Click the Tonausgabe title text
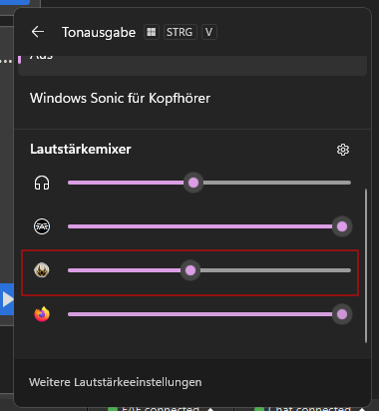The image size is (379, 411). [x=99, y=32]
